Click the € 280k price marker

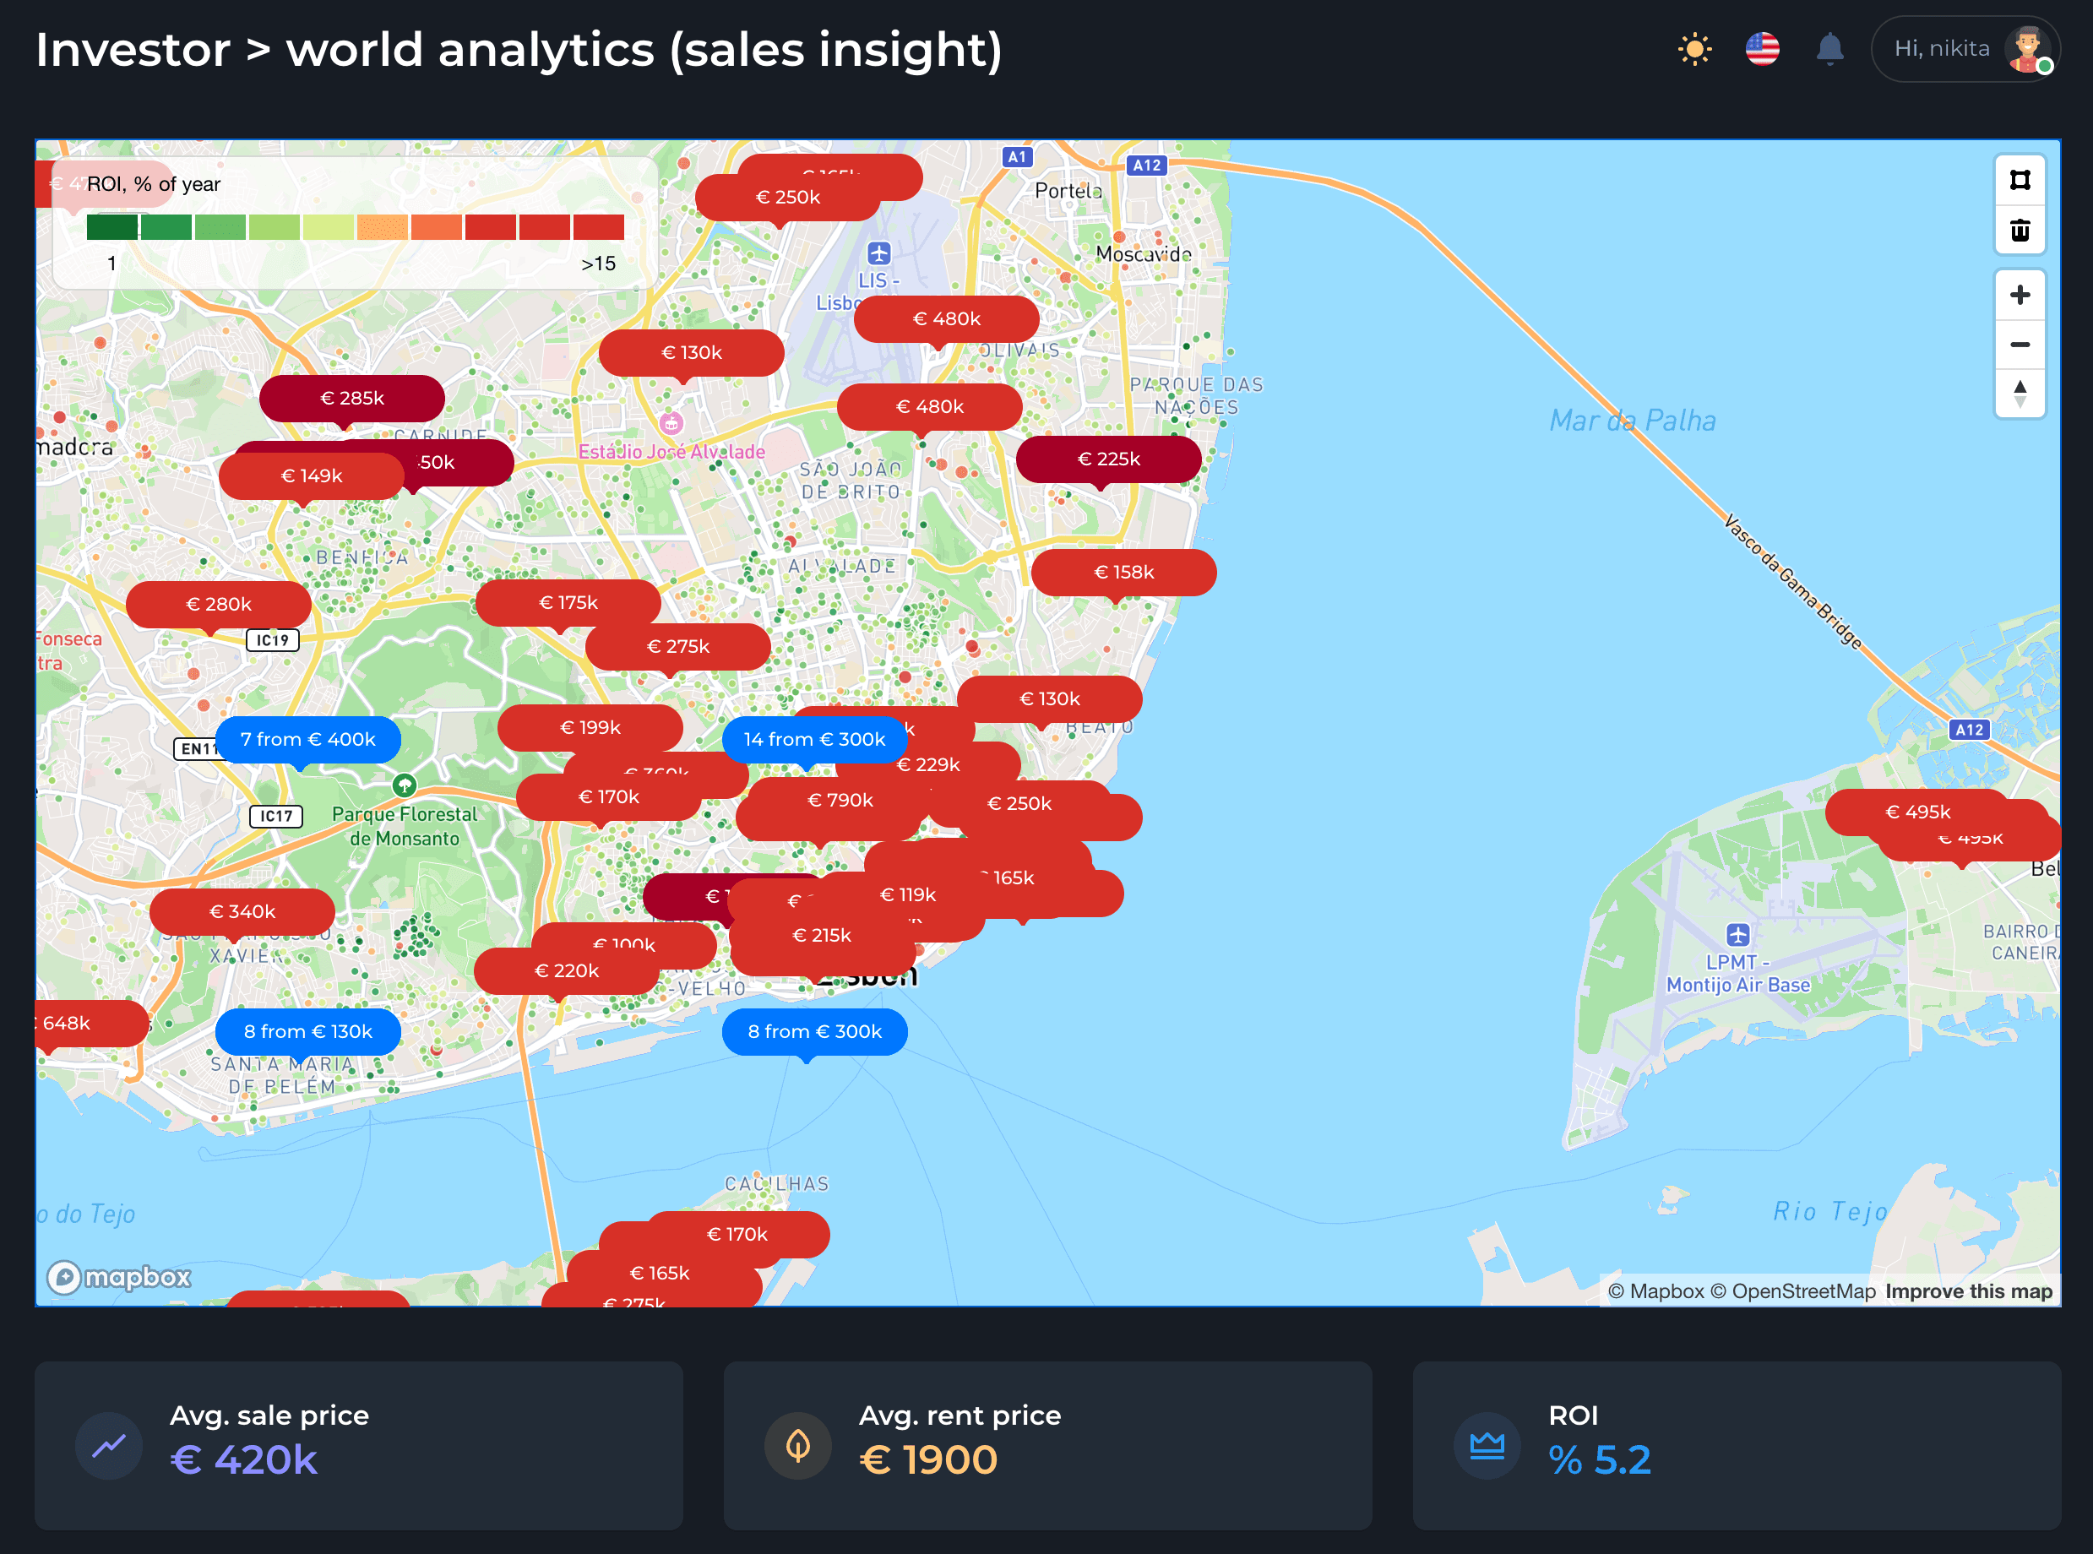218,604
